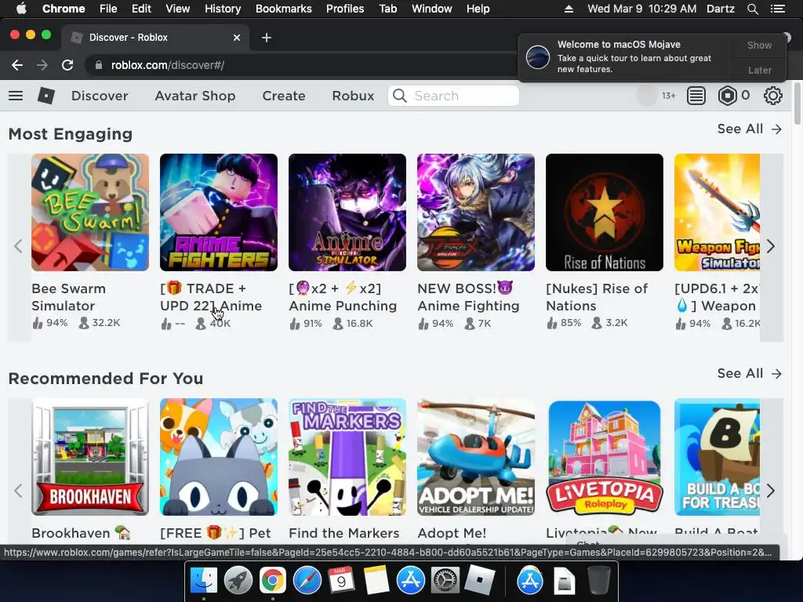Open the Robux link

(353, 96)
